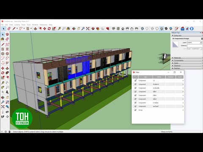This screenshot has height=152, width=203.
Task: Switch to the Front house view
Action: click(x=123, y=29)
